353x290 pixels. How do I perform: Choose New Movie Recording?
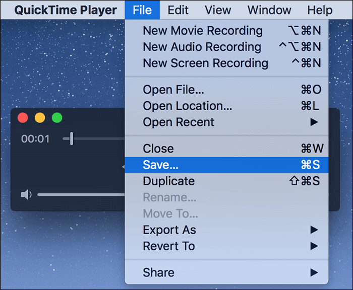226,31
